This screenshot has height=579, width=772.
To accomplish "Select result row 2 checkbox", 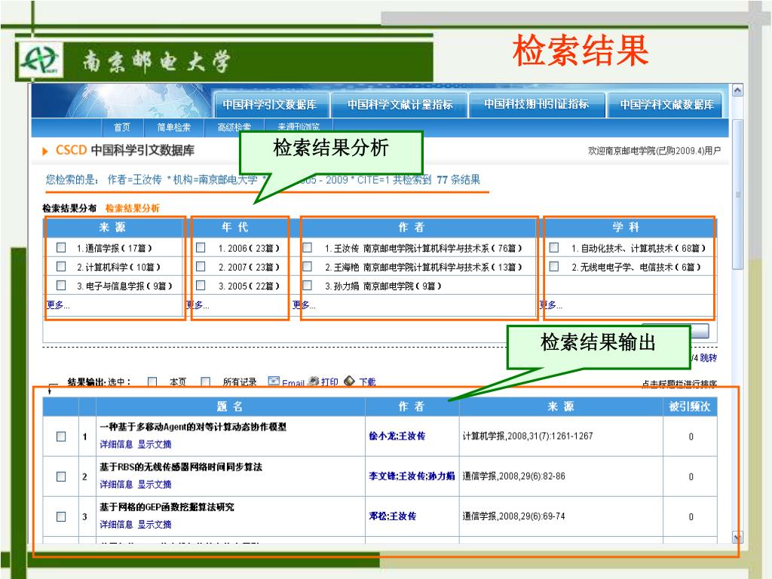I will click(61, 476).
